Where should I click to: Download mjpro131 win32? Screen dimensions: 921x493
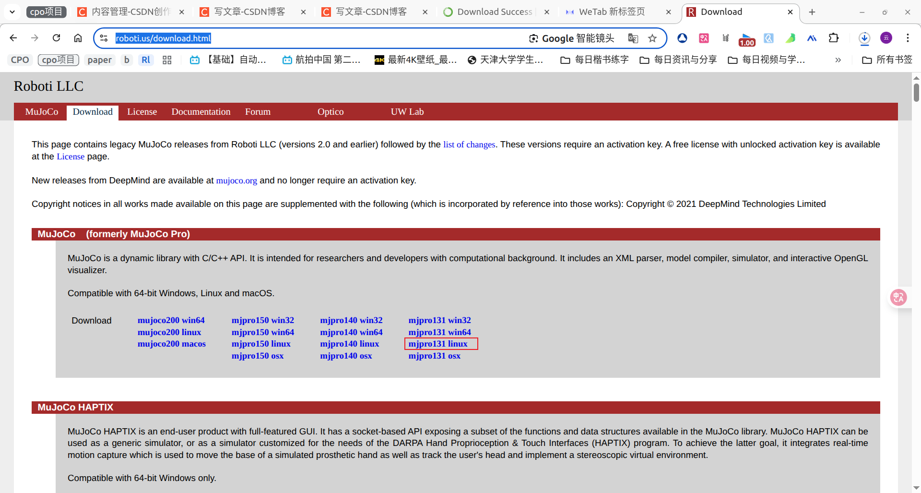click(x=439, y=320)
